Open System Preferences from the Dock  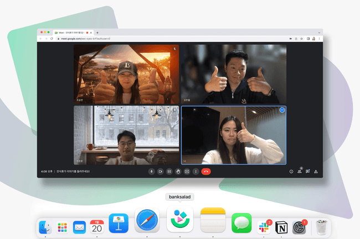pos(299,227)
